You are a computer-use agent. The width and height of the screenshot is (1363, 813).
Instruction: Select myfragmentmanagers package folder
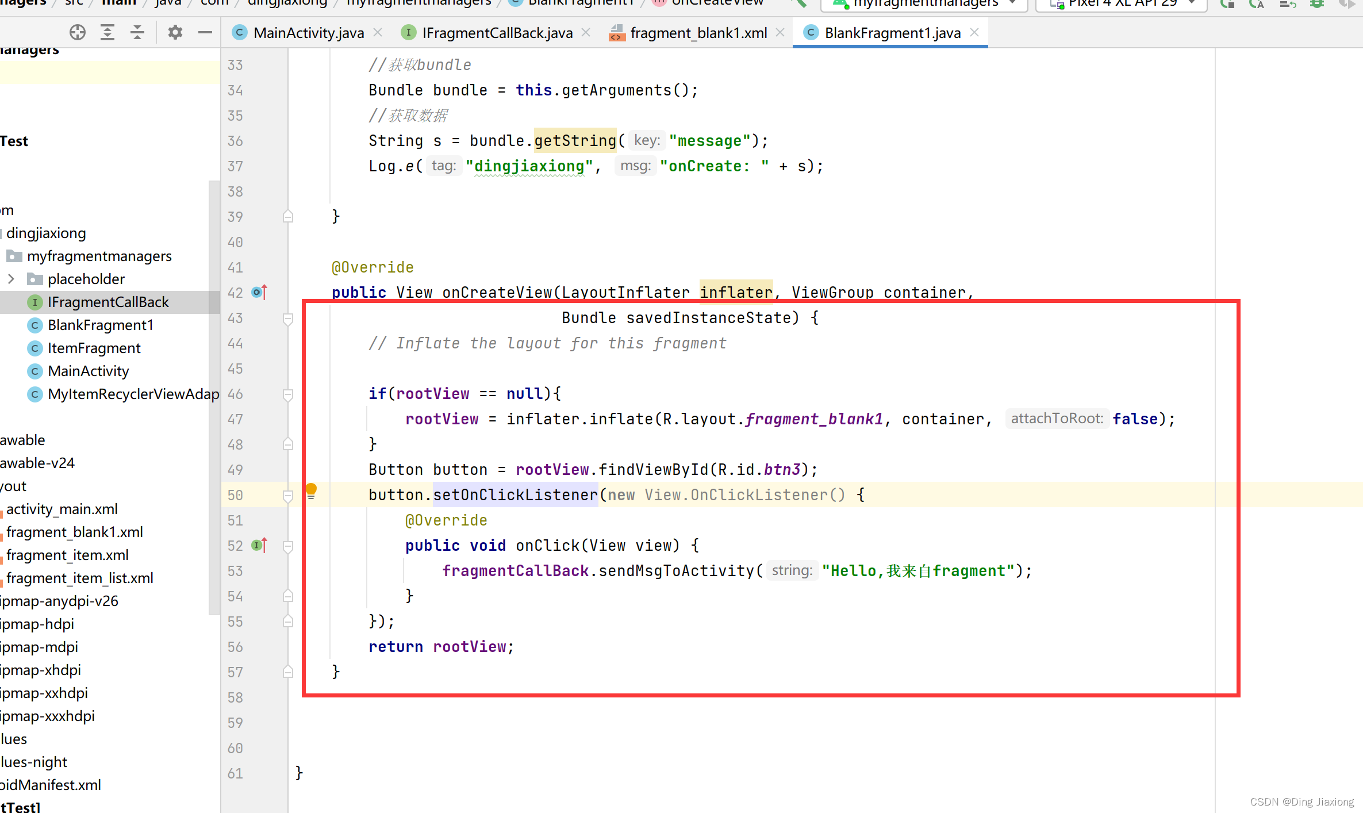click(x=99, y=256)
